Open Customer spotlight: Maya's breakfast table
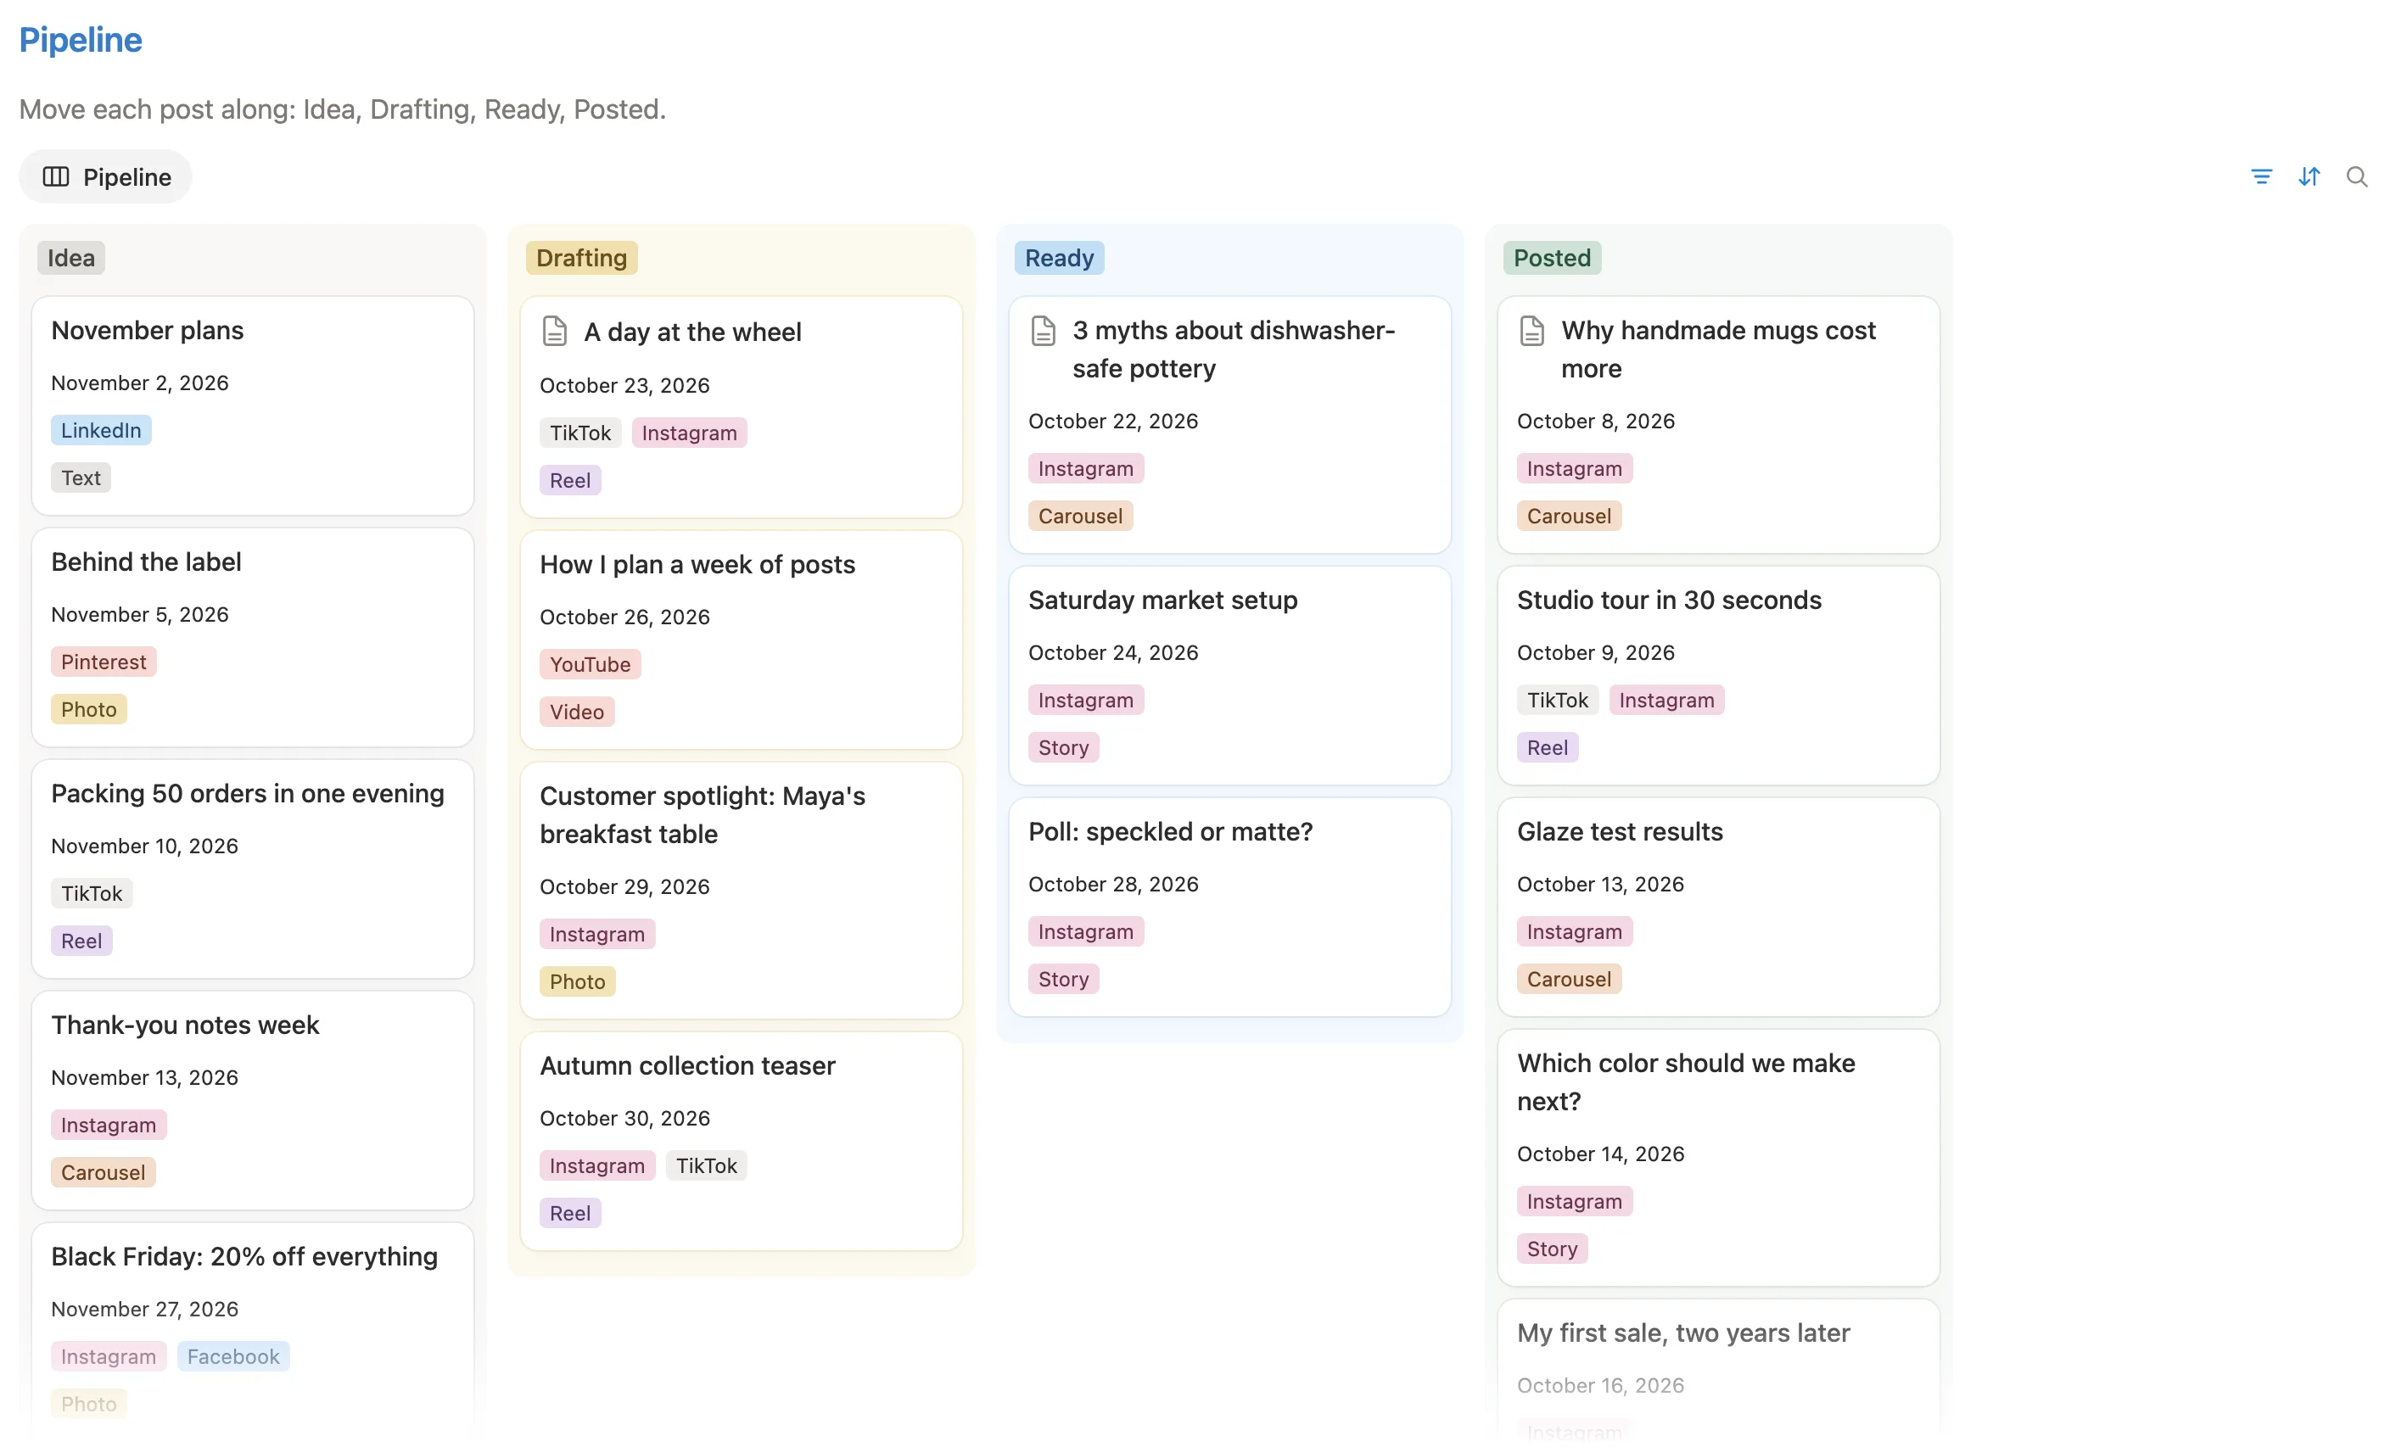This screenshot has height=1447, width=2396. pos(741,890)
